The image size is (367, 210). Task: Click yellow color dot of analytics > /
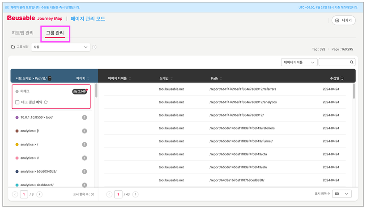coord(17,145)
